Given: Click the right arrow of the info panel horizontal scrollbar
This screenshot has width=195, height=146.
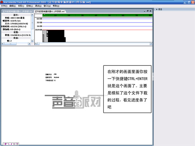Looking at the screenshot, I should coord(29,44).
